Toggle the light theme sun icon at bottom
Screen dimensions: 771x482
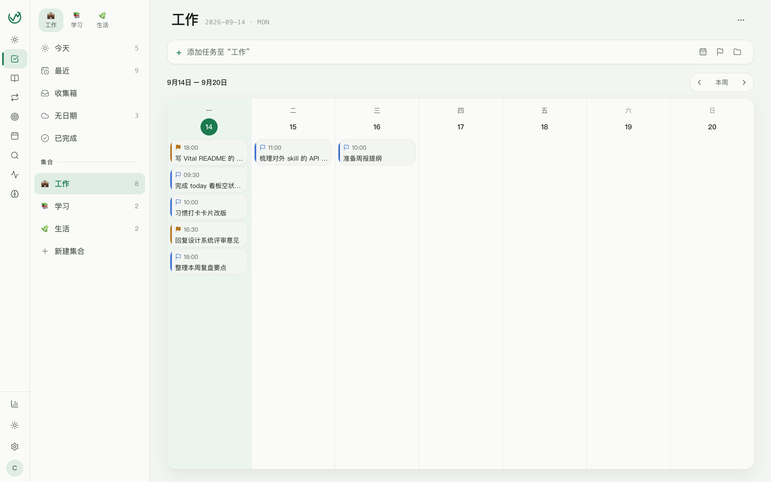(15, 425)
